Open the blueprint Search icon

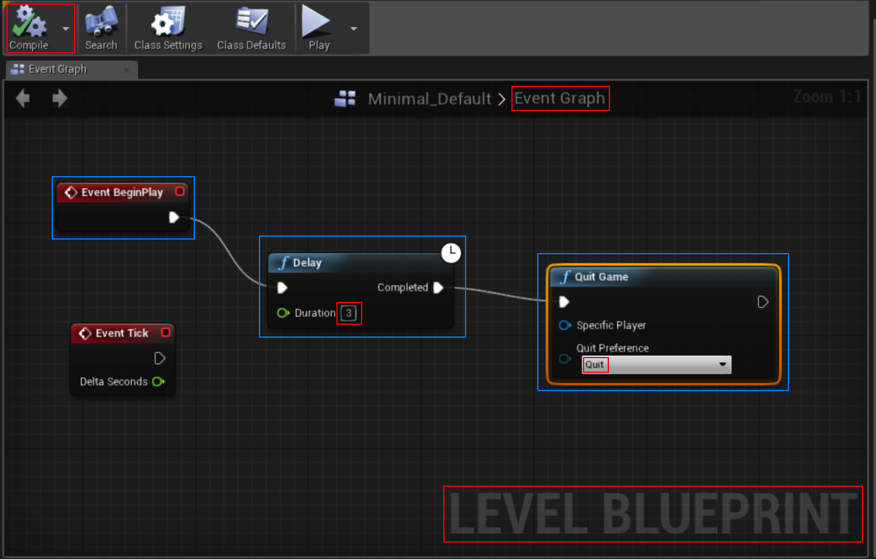coord(100,22)
